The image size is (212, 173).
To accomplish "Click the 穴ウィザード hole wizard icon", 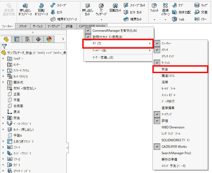I will pos(101,6).
